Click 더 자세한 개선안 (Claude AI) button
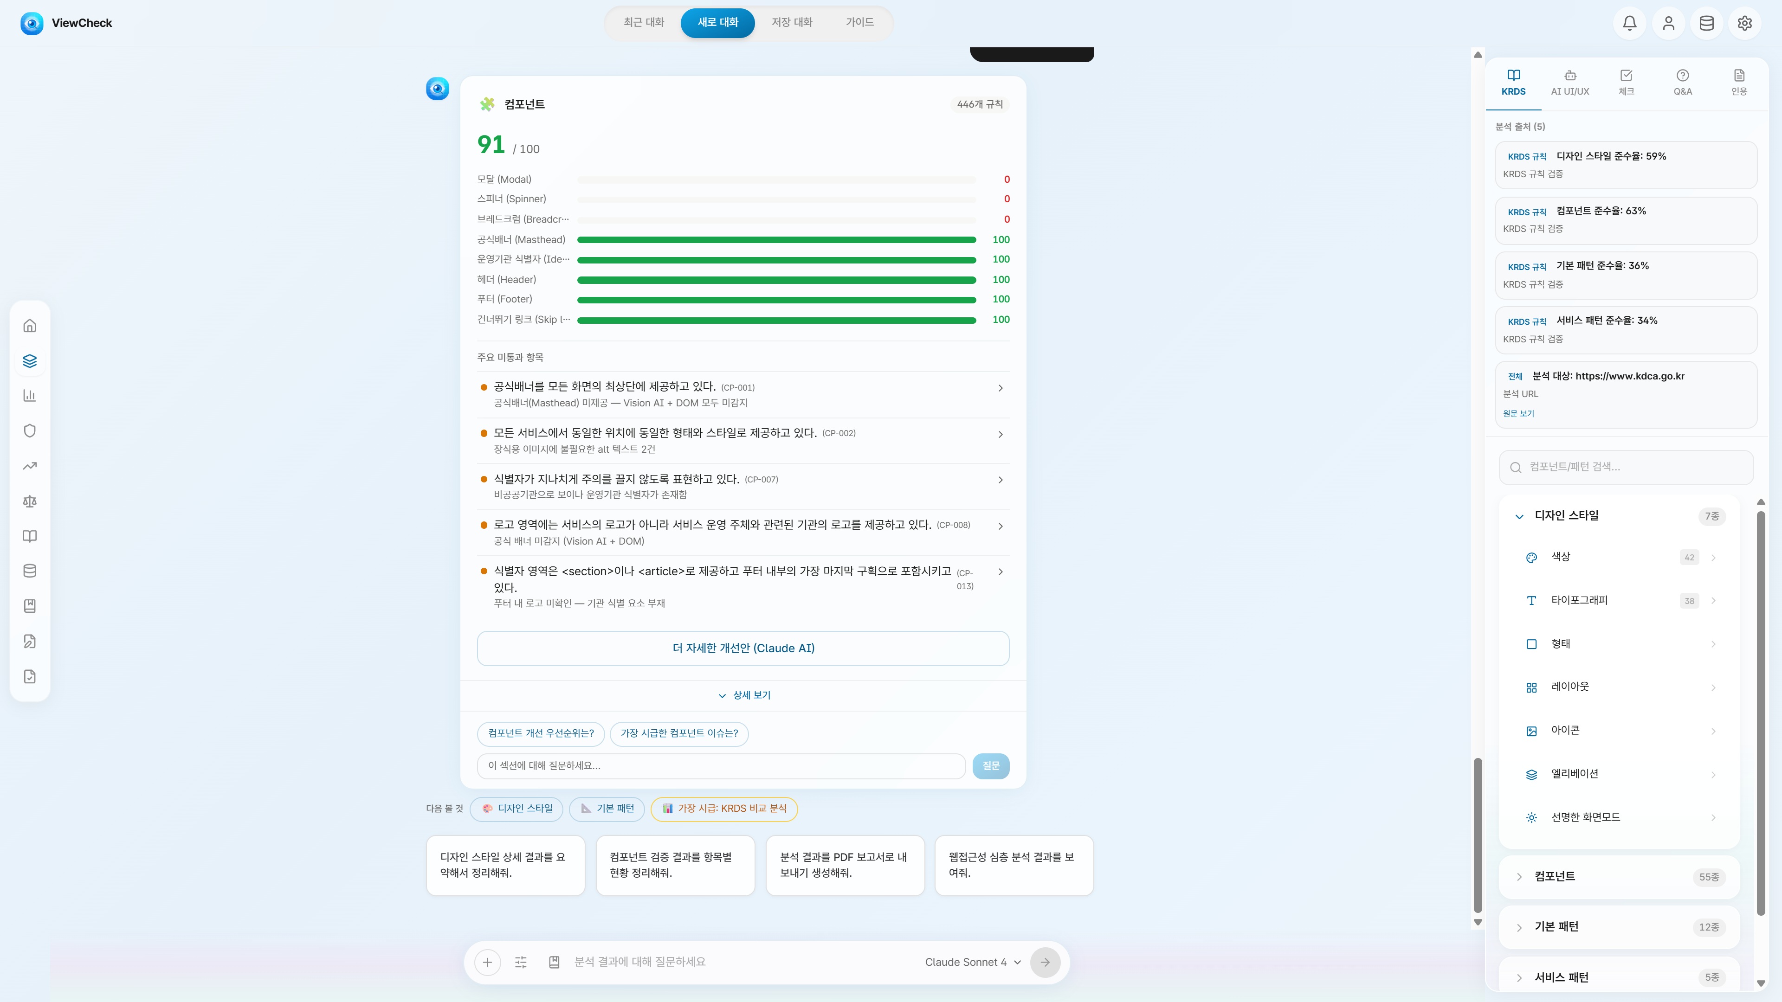 point(743,649)
